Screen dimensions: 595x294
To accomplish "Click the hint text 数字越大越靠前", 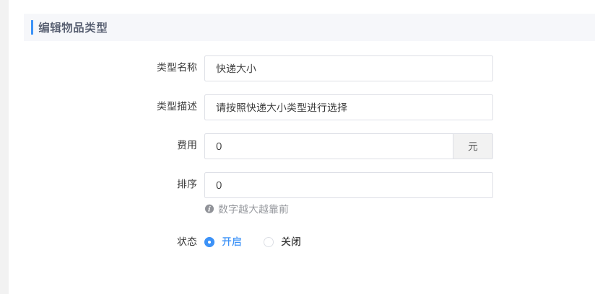I will tap(253, 209).
